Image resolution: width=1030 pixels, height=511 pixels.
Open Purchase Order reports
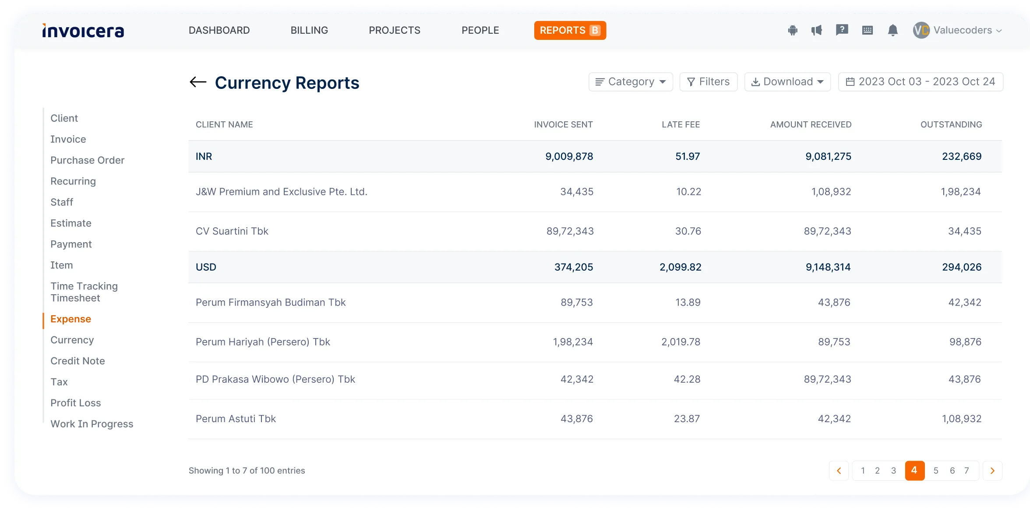[x=88, y=160]
